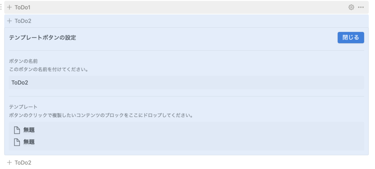Screen dimensions: 375x169
Task: Click the plus icon of ToDo2 above settings panel
Action: pos(9,21)
